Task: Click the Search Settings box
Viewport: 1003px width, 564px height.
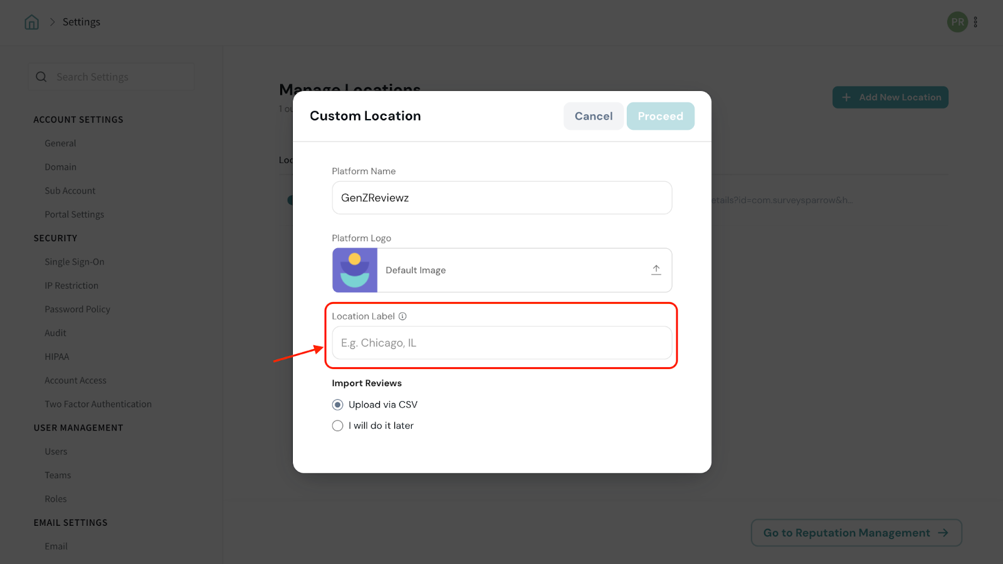Action: click(x=119, y=77)
